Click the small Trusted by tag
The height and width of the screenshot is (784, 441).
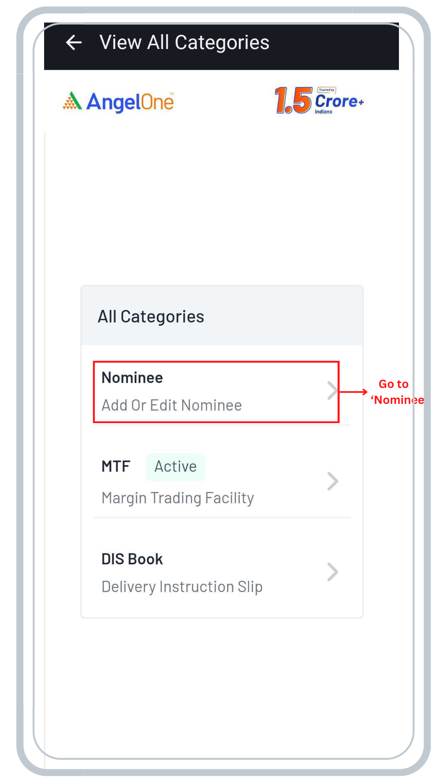pos(326,90)
